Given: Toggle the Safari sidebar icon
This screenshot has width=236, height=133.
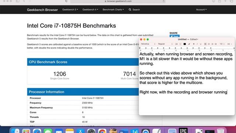Looking at the screenshot, I should click(18, 1).
